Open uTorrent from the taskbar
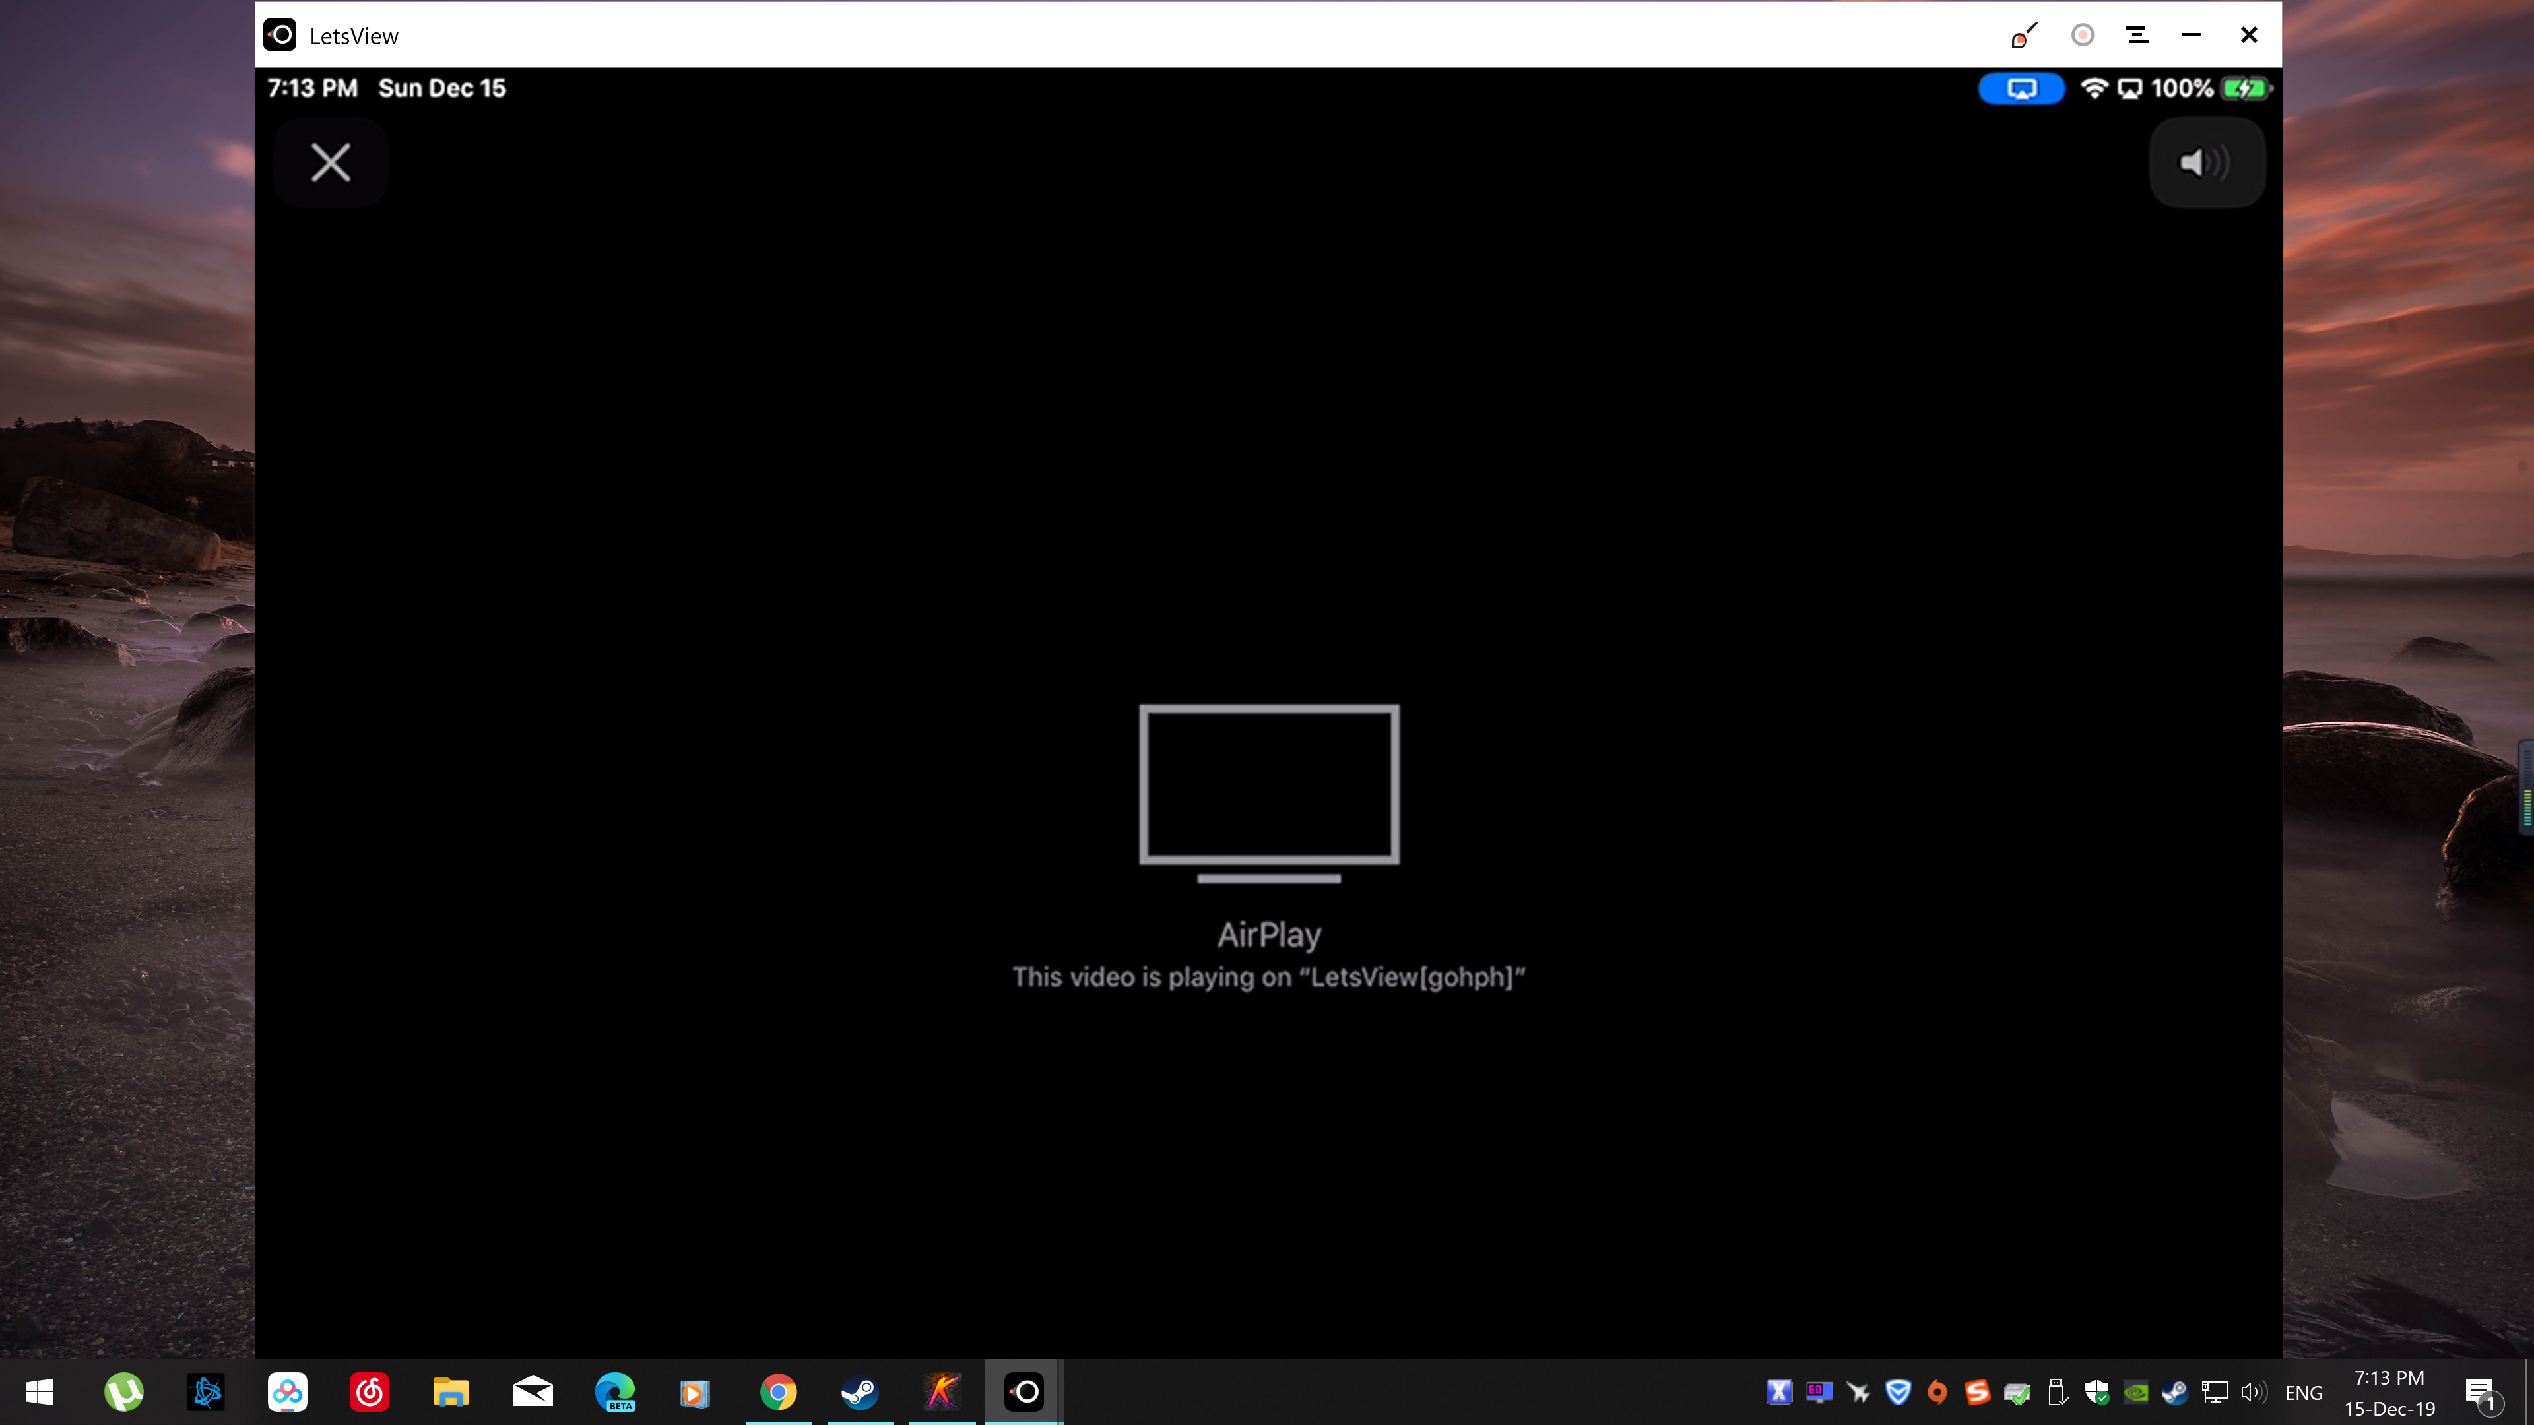This screenshot has width=2534, height=1425. (x=124, y=1391)
